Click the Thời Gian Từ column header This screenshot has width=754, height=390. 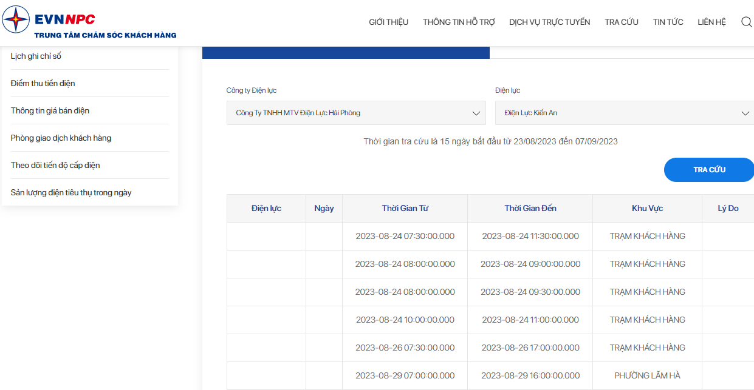pyautogui.click(x=405, y=208)
